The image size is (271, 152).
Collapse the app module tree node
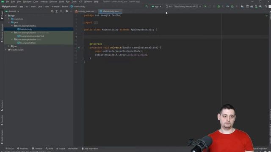[x=6, y=16]
